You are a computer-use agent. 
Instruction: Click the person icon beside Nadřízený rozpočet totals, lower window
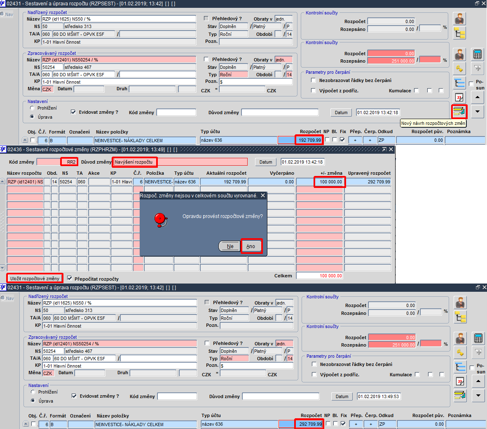tap(460, 303)
